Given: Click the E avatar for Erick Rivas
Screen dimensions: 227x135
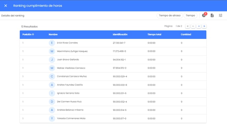Looking at the screenshot, I should coord(52,43).
